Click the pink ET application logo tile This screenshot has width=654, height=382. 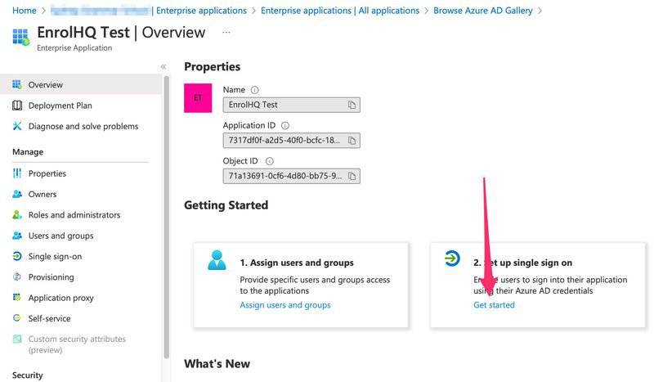[x=198, y=98]
